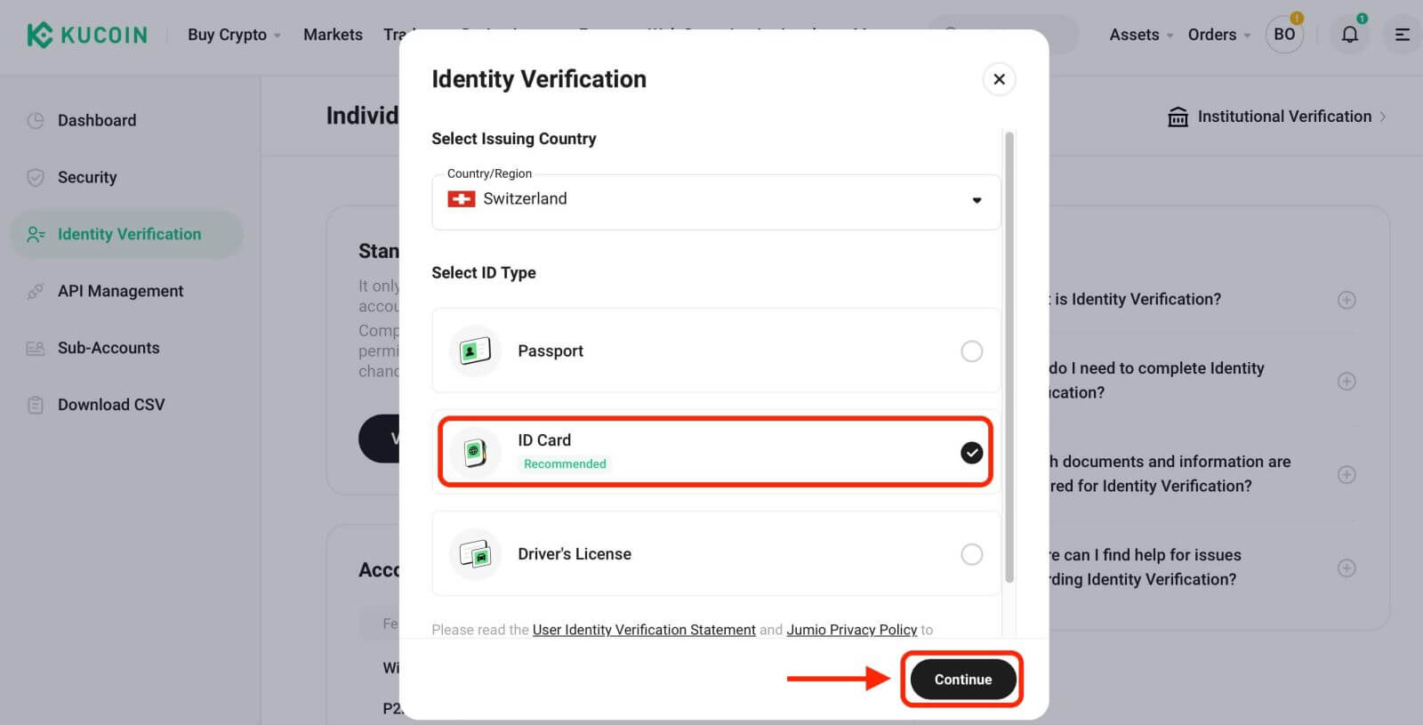Go to Security settings in sidebar

(x=86, y=177)
